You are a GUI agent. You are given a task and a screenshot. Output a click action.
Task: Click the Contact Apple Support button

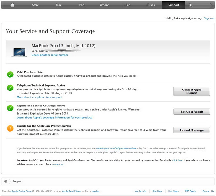click(x=192, y=91)
